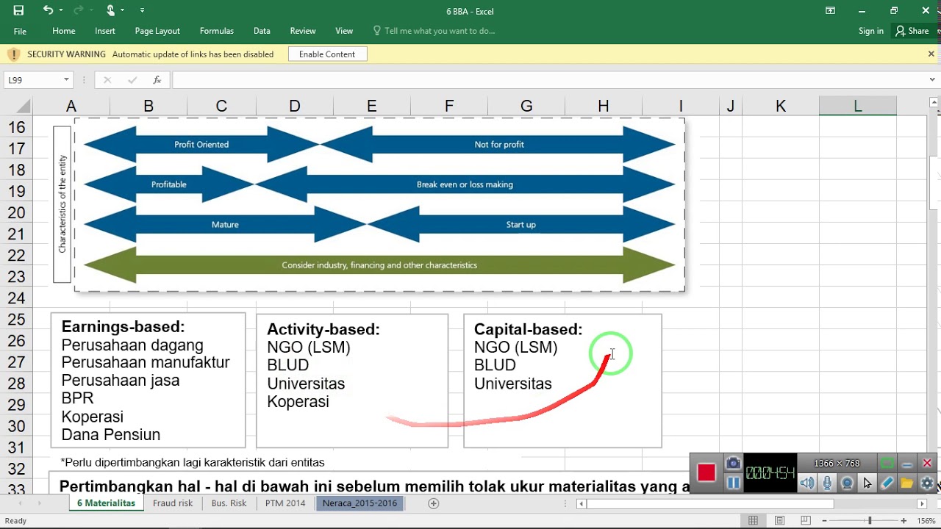Click the Touch/Mouse Mode hand icon
Image resolution: width=941 pixels, height=529 pixels.
pyautogui.click(x=110, y=10)
